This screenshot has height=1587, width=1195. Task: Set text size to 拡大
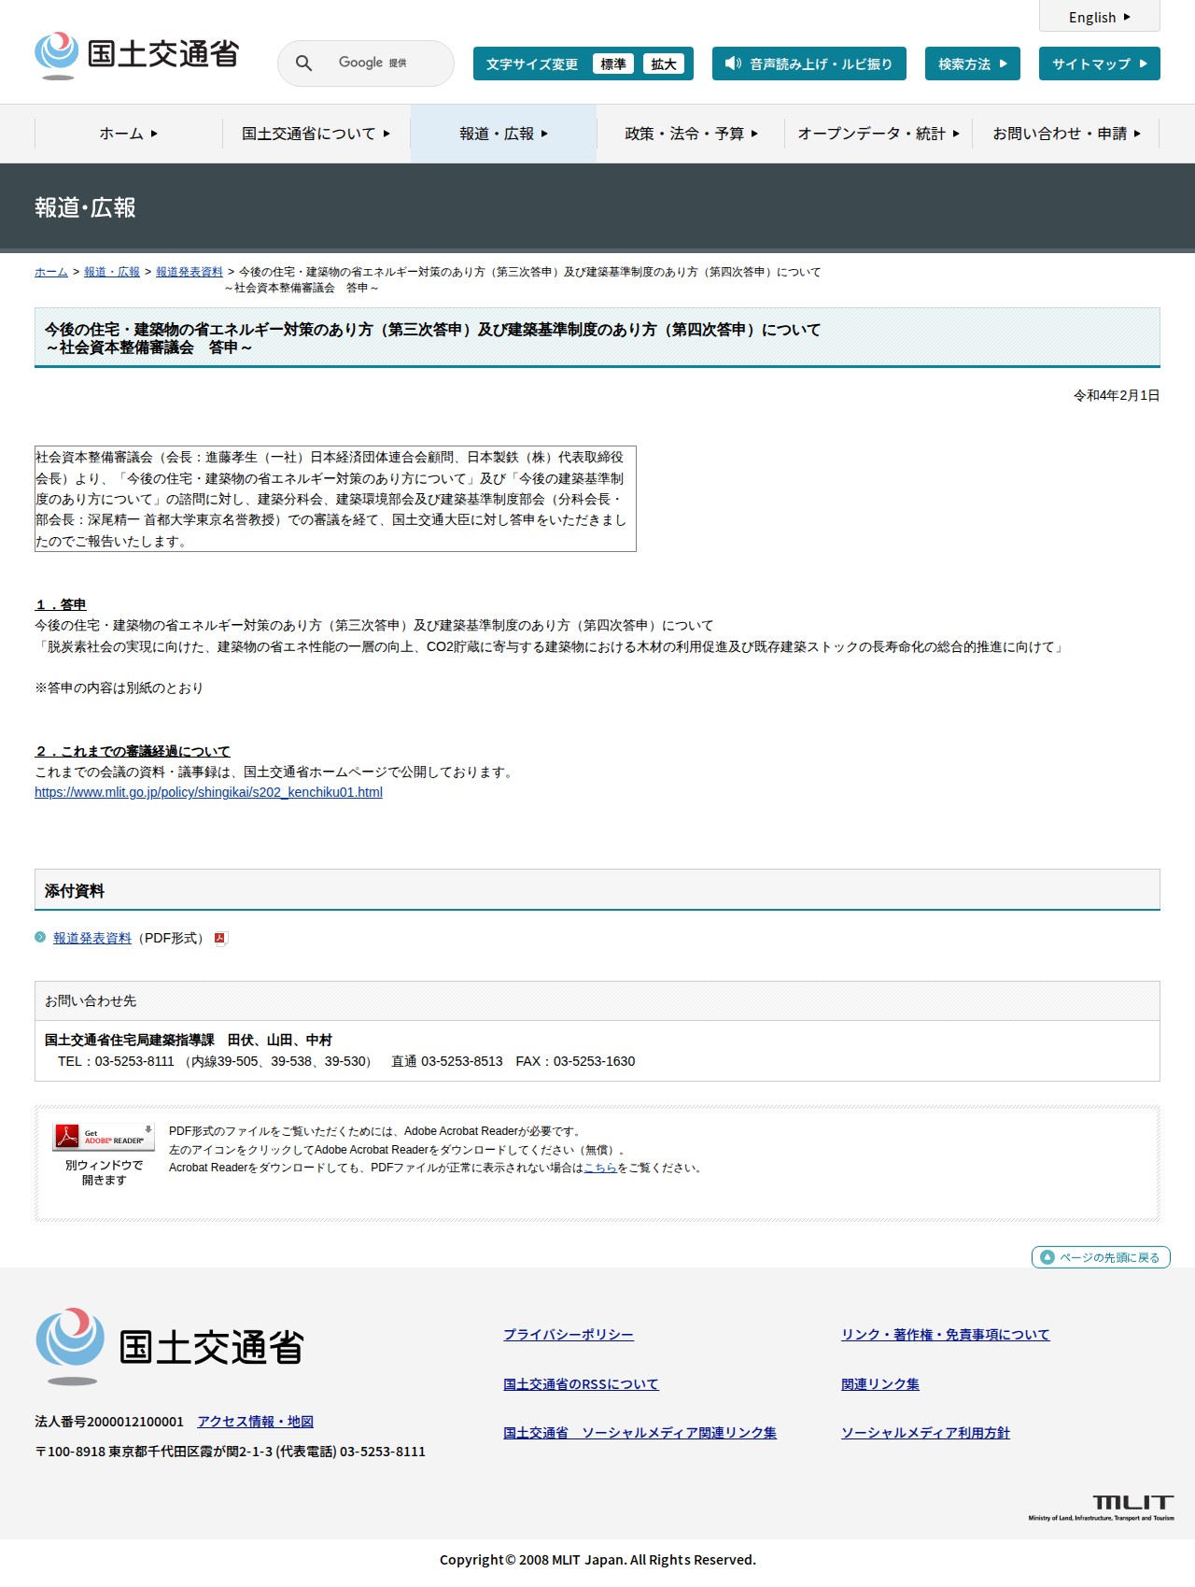(x=664, y=64)
